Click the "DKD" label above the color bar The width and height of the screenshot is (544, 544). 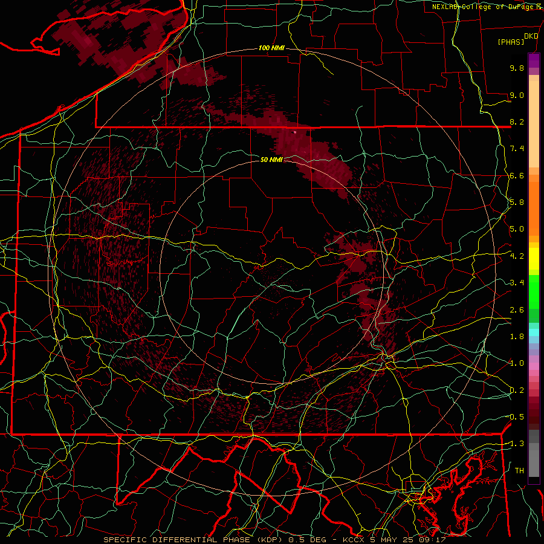click(x=531, y=36)
